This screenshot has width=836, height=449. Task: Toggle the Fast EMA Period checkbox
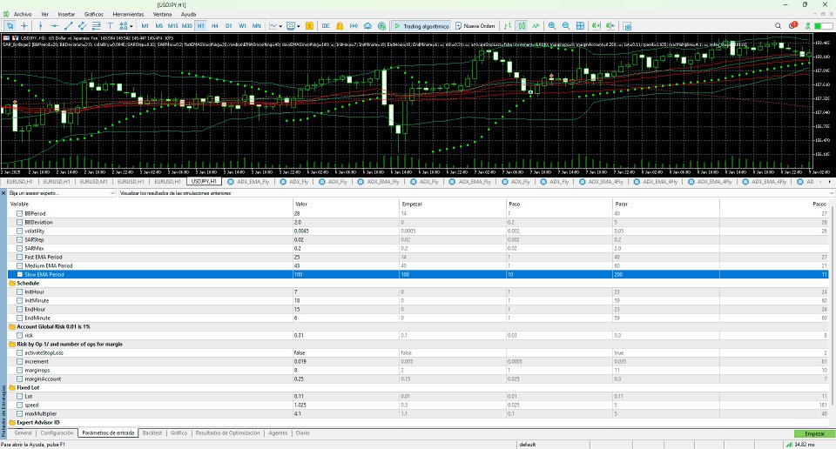click(x=19, y=258)
